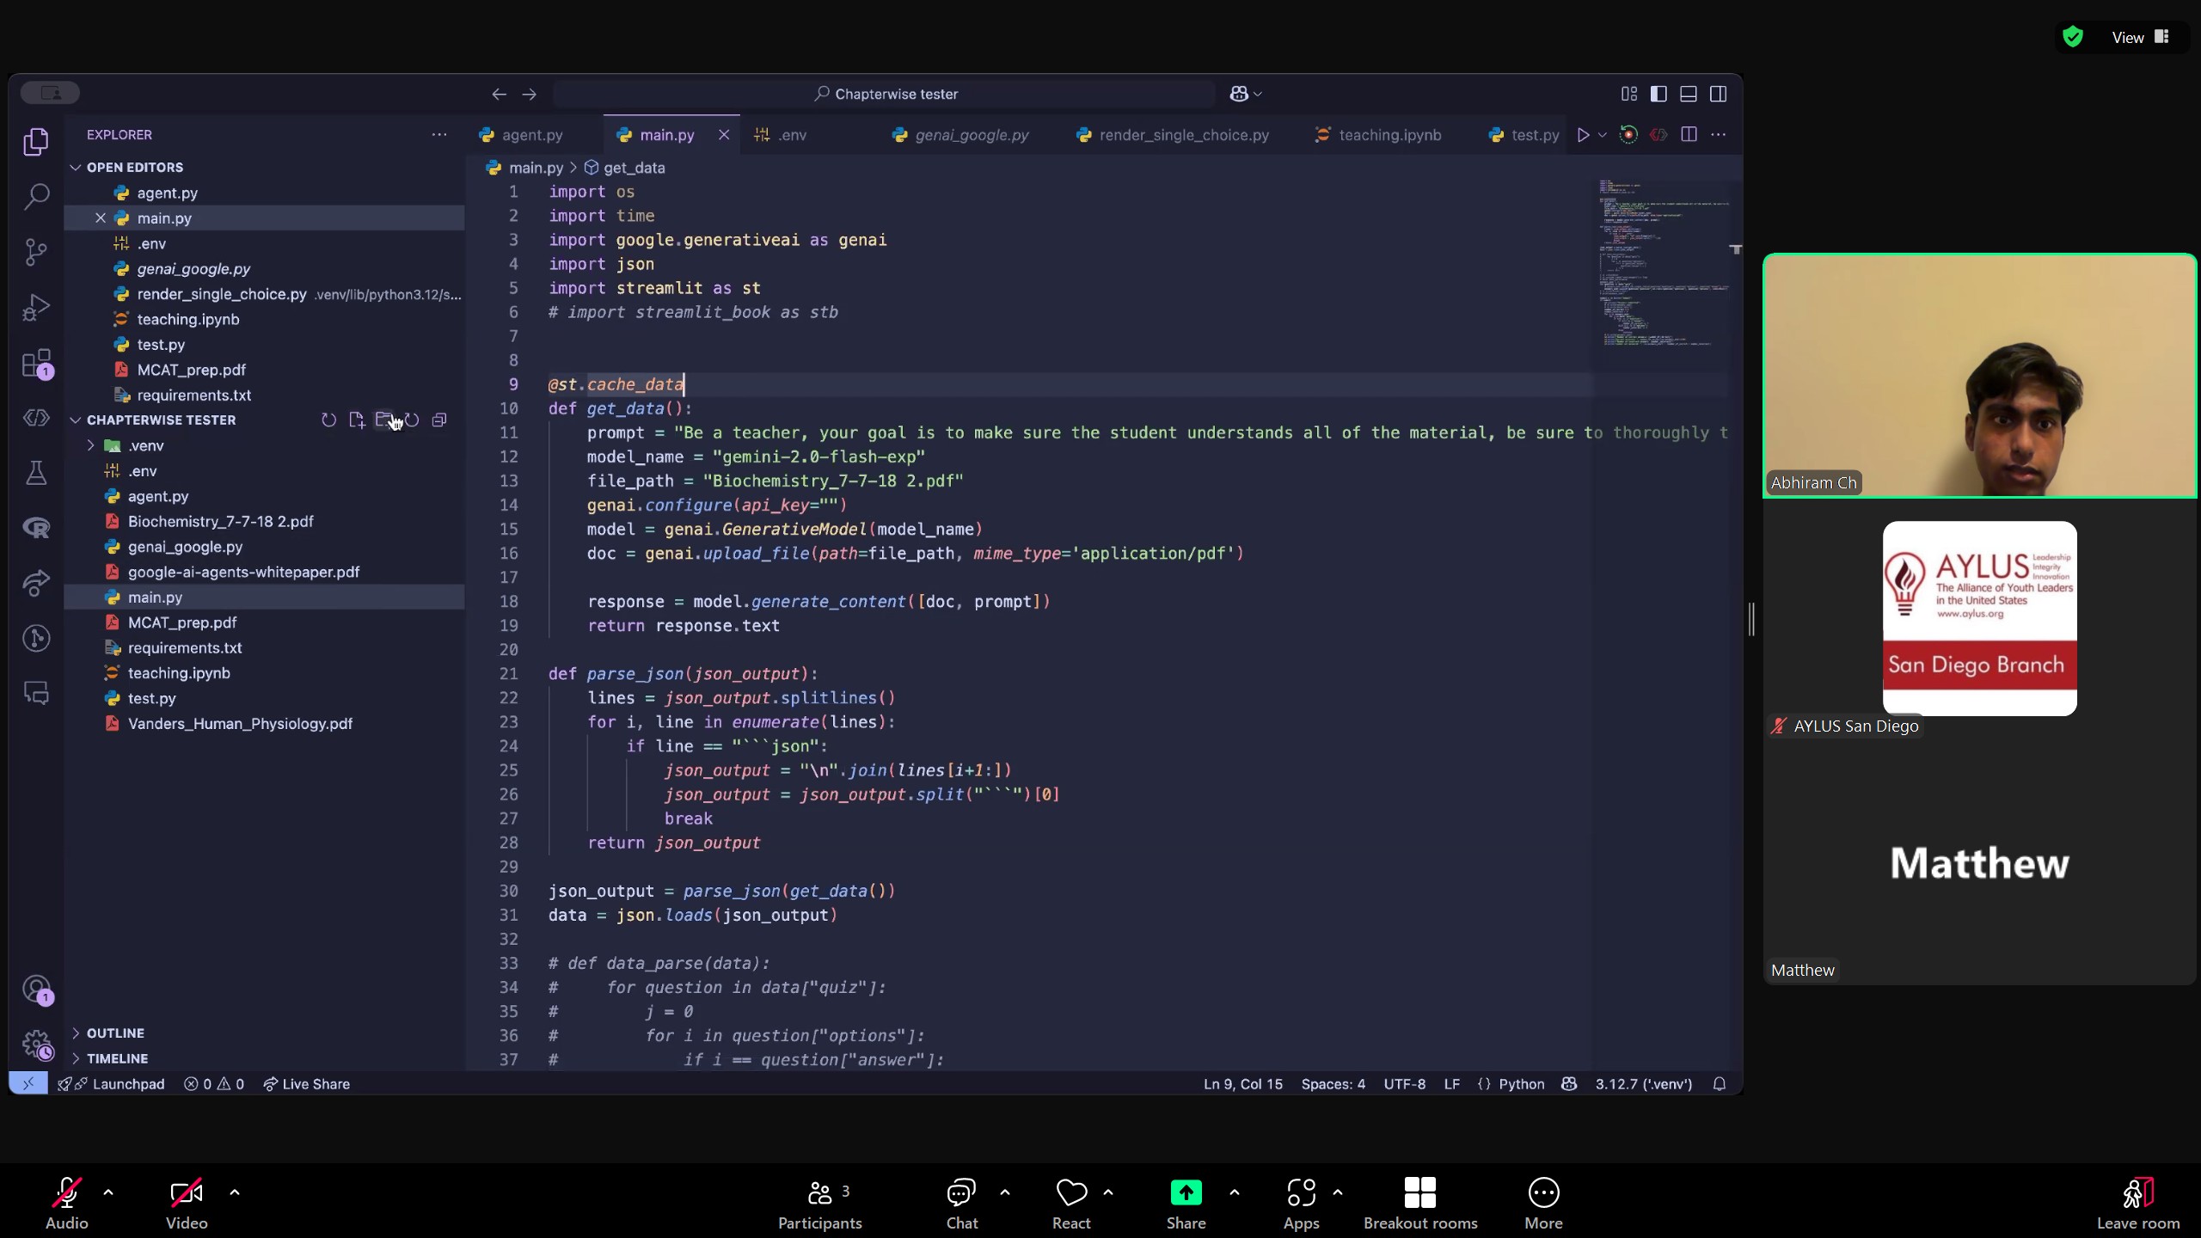Open the notifications bell in status bar
2201x1238 pixels.
[1720, 1084]
